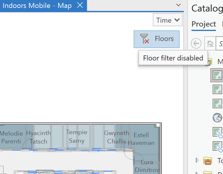Select the first linked map icon
This screenshot has height=174, width=223.
(218, 132)
